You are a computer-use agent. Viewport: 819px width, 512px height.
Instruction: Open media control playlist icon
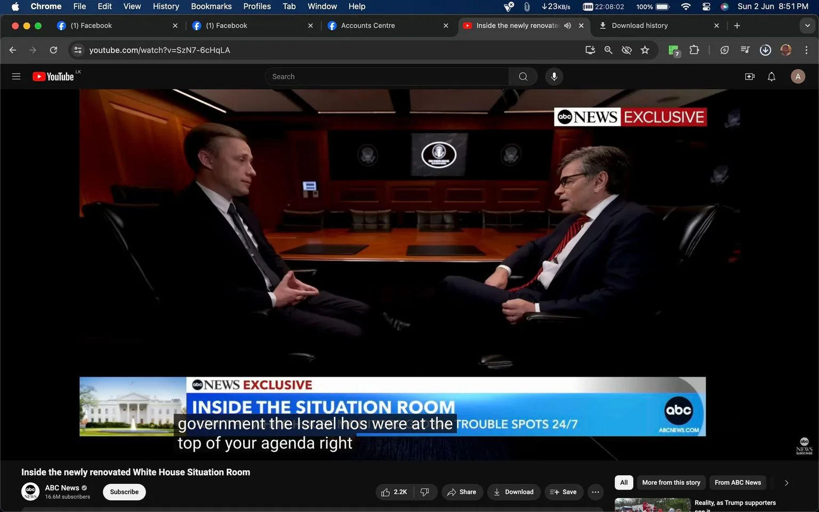pos(745,50)
